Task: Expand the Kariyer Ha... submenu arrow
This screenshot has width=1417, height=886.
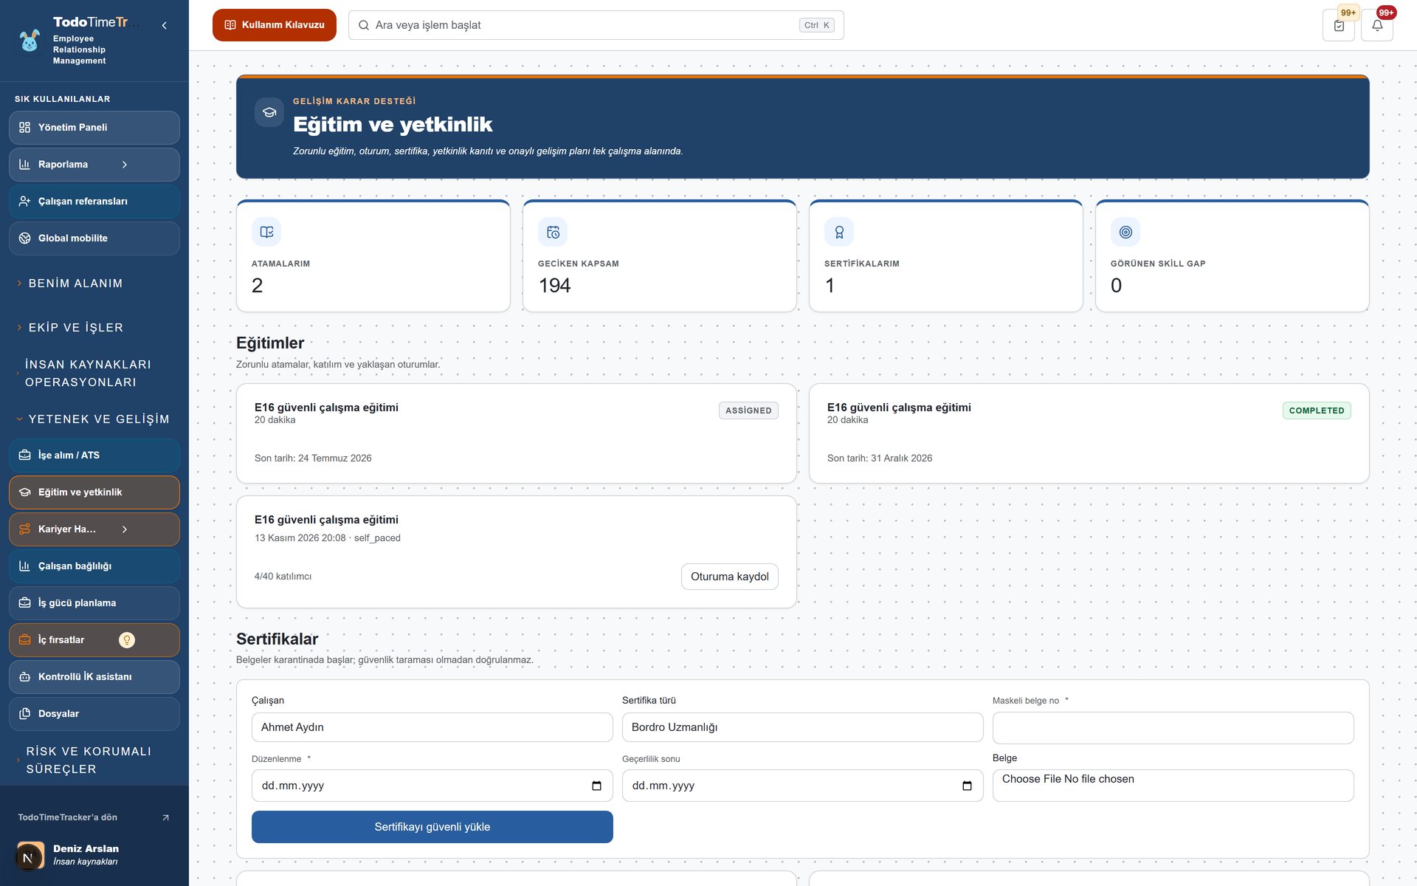Action: click(125, 529)
